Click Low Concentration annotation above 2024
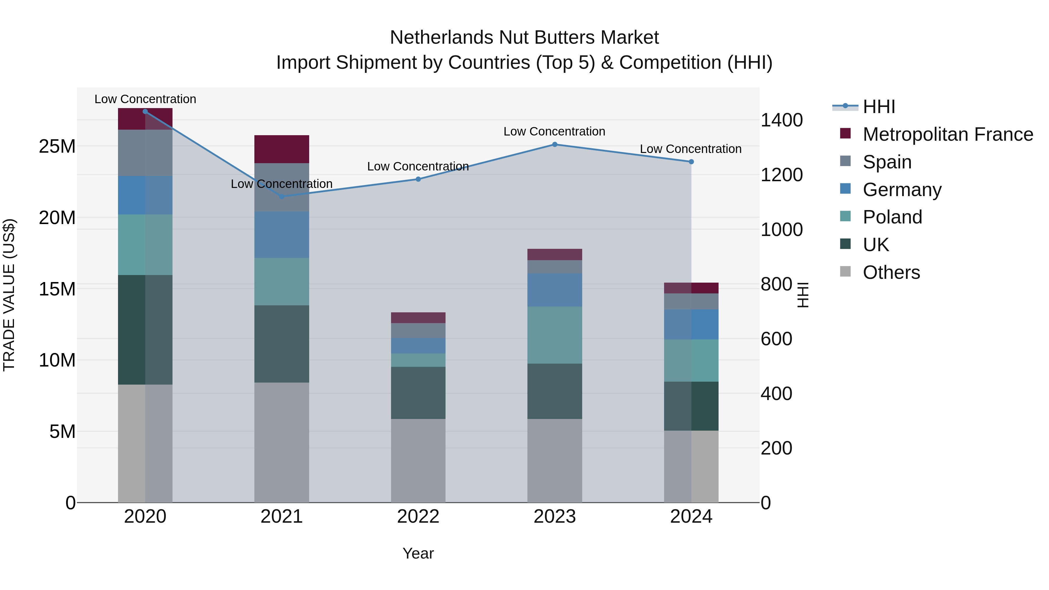 pyautogui.click(x=691, y=149)
